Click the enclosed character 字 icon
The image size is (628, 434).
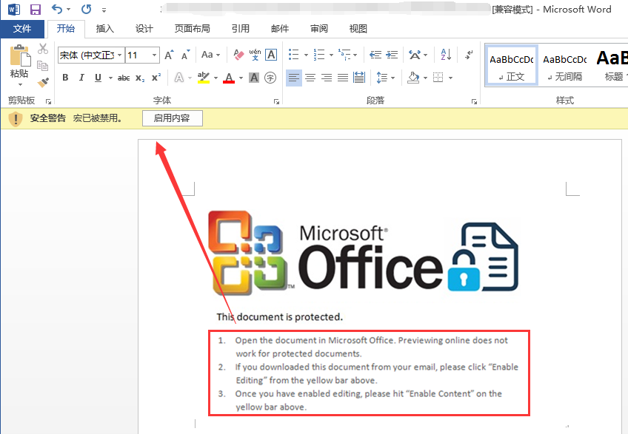pyautogui.click(x=270, y=78)
